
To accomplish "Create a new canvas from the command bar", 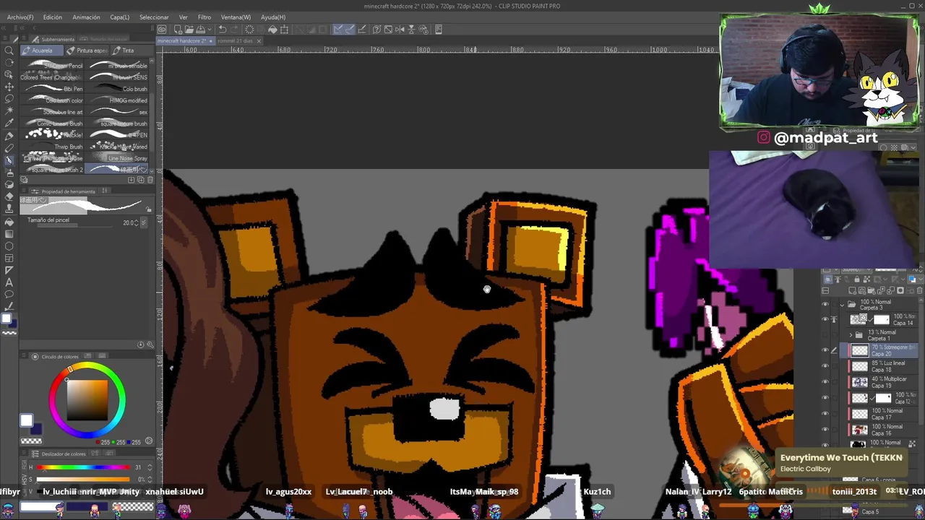I will [x=177, y=30].
